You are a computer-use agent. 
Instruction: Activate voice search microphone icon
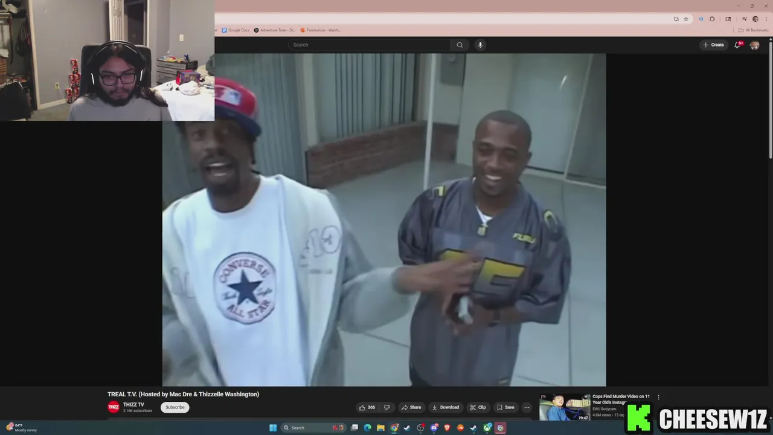[x=480, y=45]
